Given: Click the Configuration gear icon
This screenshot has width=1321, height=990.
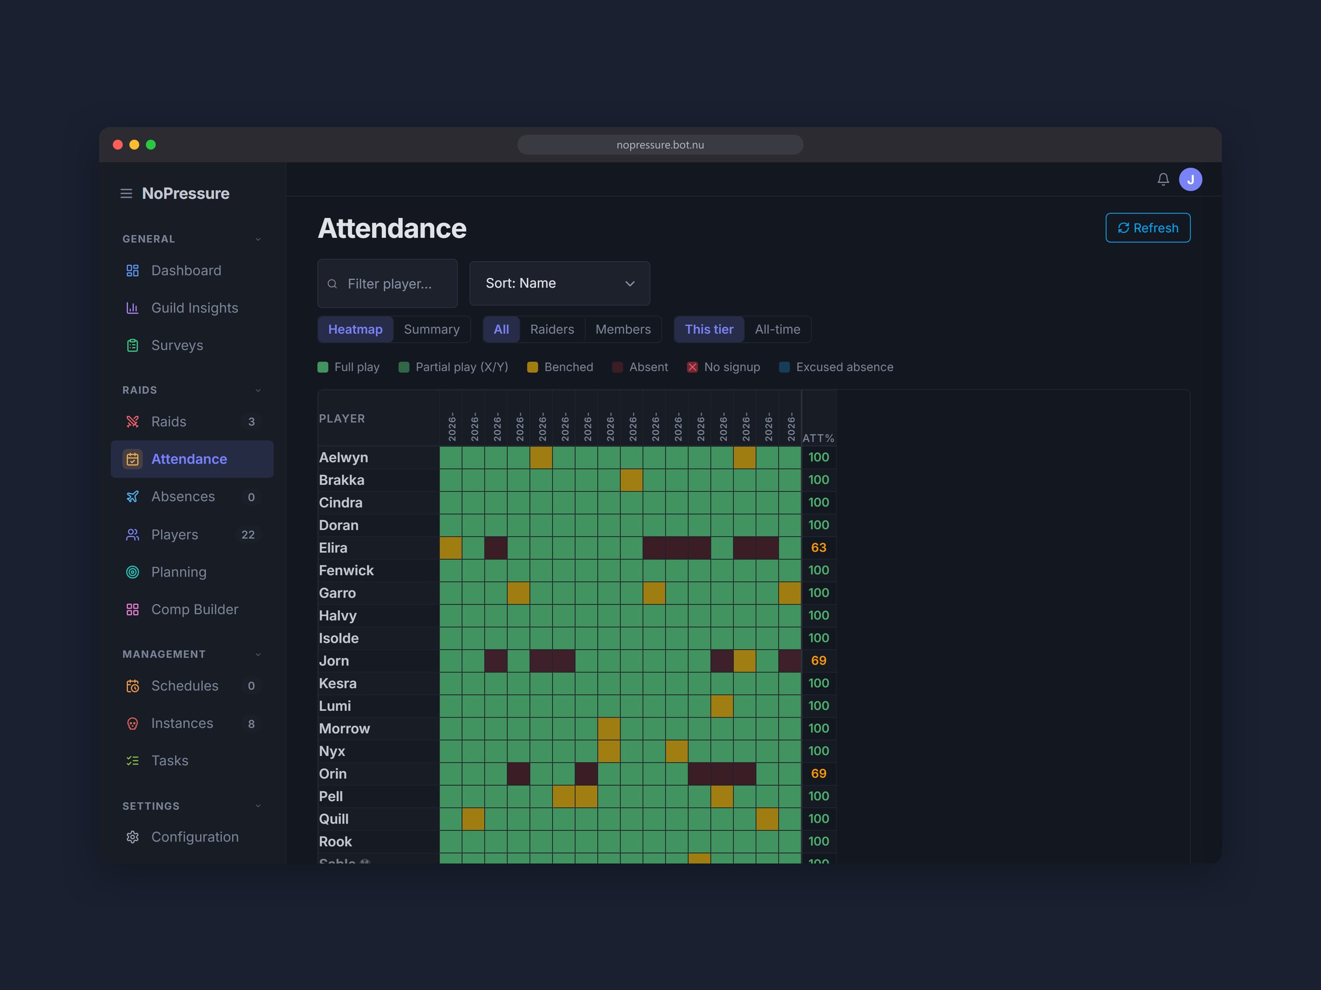Looking at the screenshot, I should (x=133, y=837).
